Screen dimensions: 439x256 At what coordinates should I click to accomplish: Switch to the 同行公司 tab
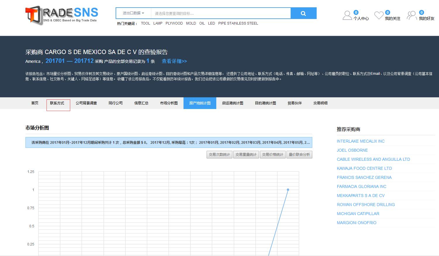pyautogui.click(x=116, y=103)
